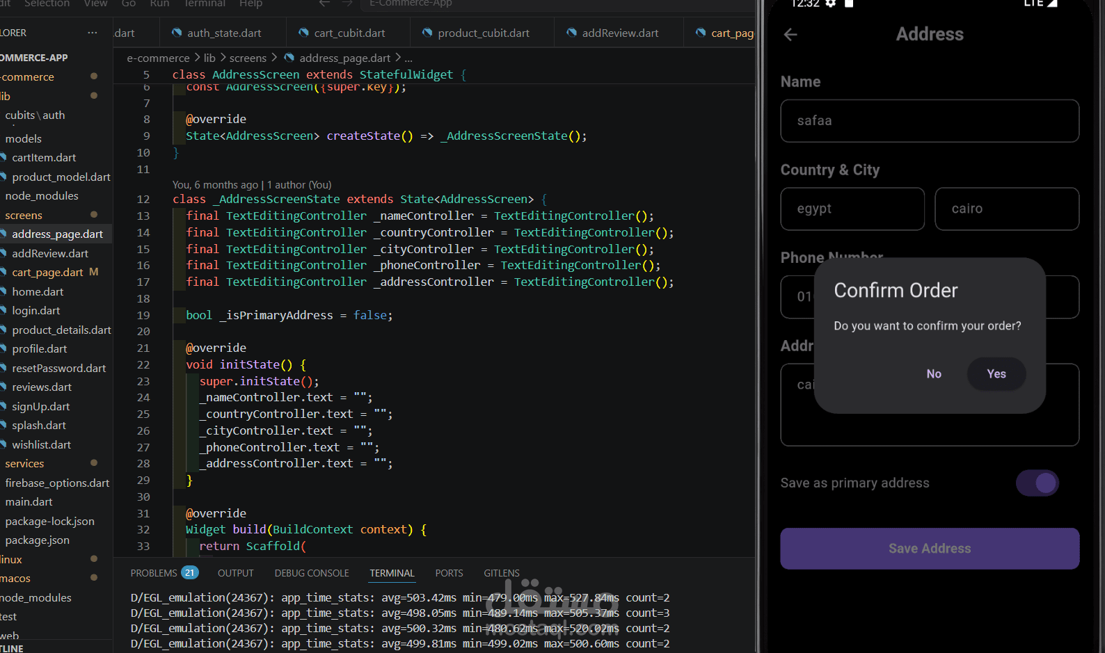Open the OUTPUT panel tab
Image resolution: width=1105 pixels, height=653 pixels.
tap(236, 573)
